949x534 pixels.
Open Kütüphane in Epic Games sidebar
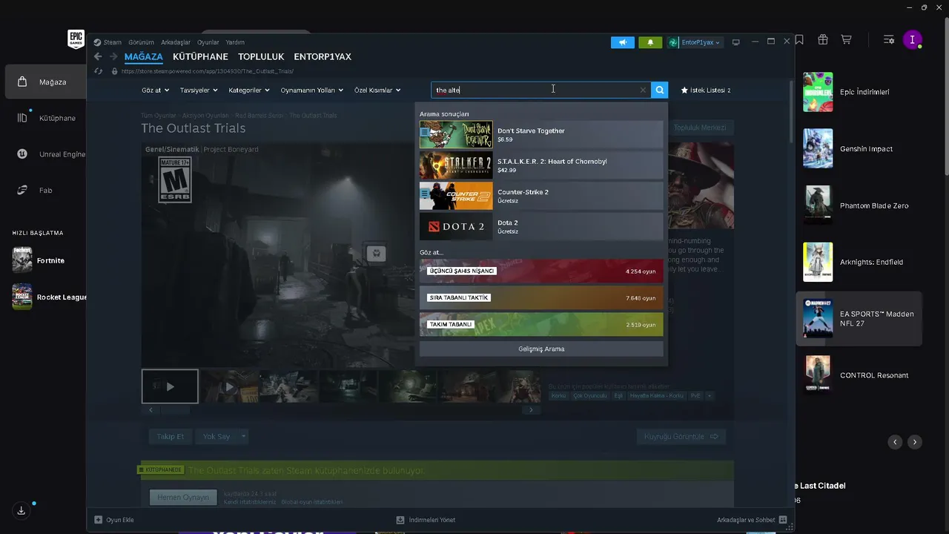pyautogui.click(x=46, y=118)
